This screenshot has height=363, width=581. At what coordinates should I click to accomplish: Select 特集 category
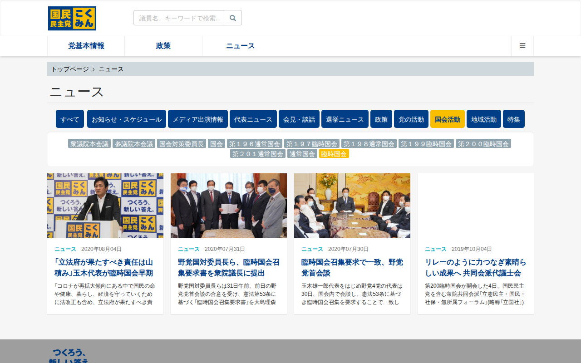pos(514,119)
